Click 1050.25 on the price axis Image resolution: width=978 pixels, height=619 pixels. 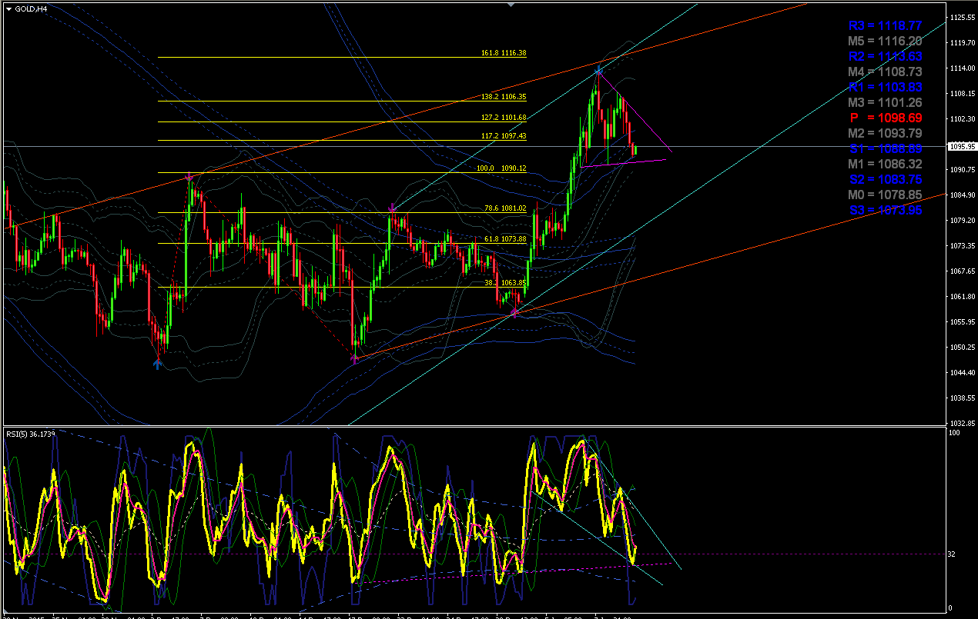click(963, 348)
